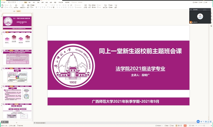Viewport: 213px width, 127px height.
Task: Click the Redo arrow
Action: [x=20, y=2]
